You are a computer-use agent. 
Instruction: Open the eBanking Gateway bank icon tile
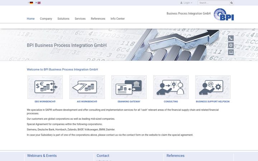(129, 87)
